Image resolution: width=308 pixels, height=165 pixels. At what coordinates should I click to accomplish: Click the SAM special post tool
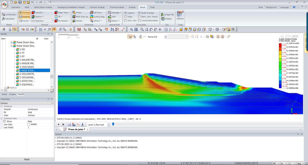(x=112, y=17)
